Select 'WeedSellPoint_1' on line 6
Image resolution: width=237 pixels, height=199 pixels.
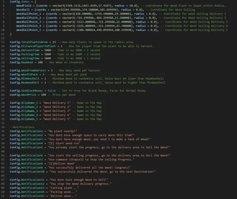(x=29, y=14)
